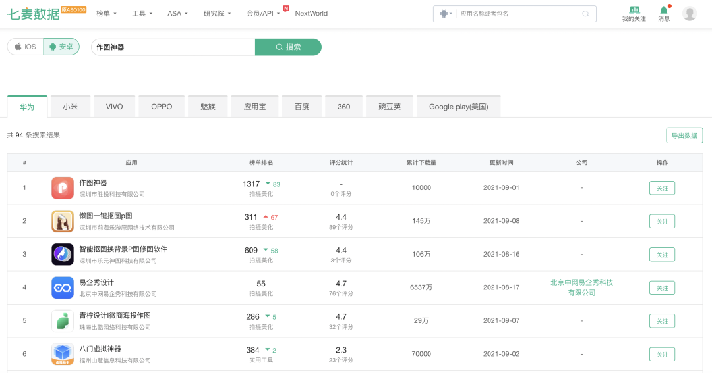Click the green 搜索 button
This screenshot has width=712, height=373.
(x=288, y=47)
